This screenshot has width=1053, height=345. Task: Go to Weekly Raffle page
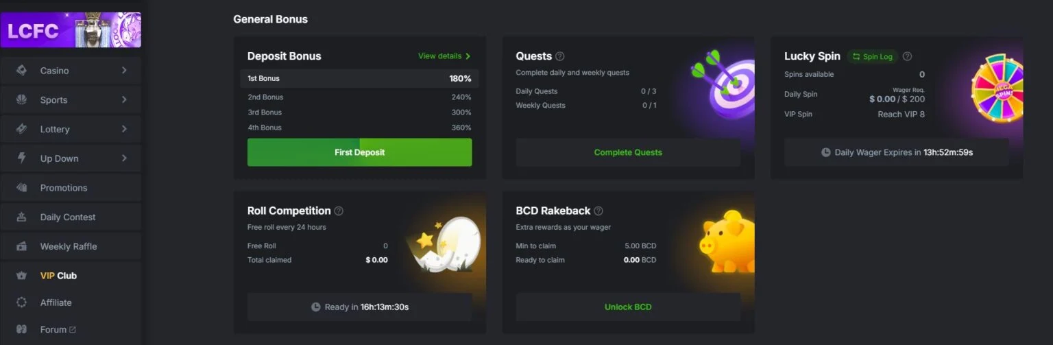(69, 246)
